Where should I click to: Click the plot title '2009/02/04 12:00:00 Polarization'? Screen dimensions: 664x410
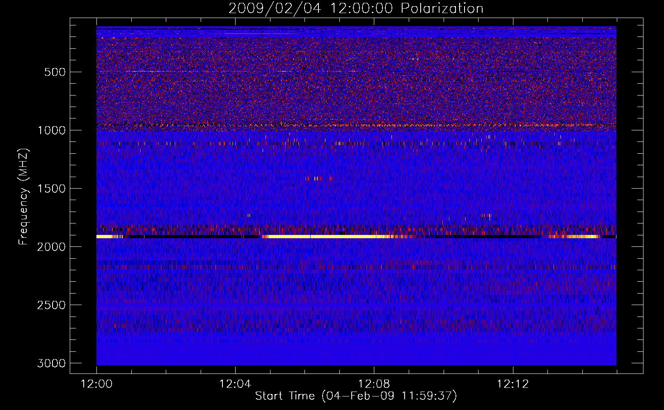tap(356, 9)
